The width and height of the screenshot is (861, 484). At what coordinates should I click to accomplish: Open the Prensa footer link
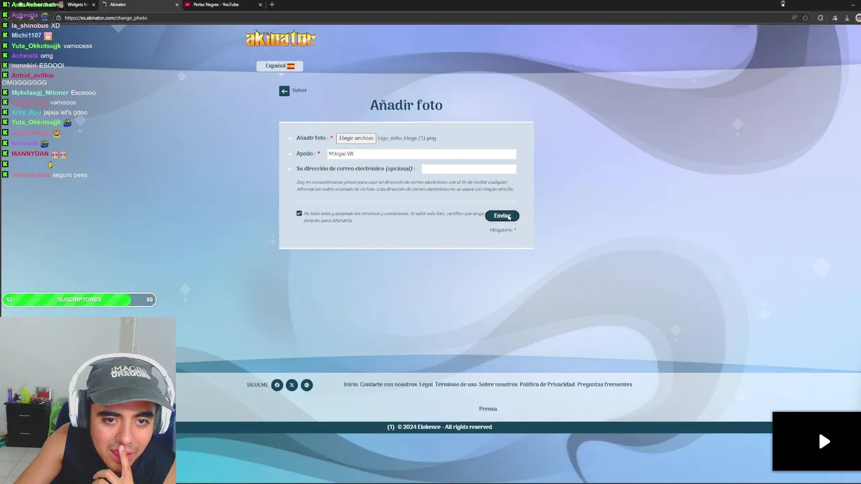pos(488,409)
